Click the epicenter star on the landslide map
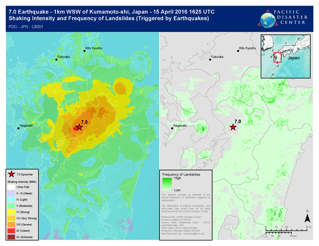The image size is (319, 246). click(x=232, y=127)
